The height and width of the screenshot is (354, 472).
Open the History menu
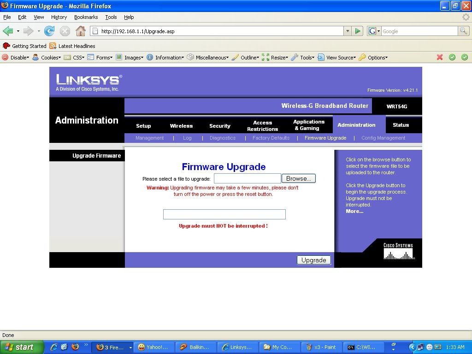pos(59,17)
